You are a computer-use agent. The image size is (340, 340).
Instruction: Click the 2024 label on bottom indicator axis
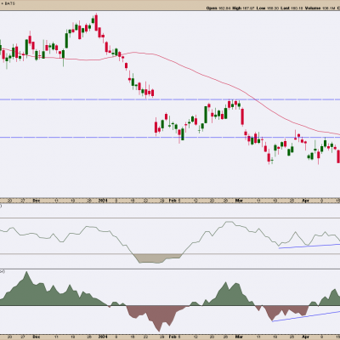(103, 337)
